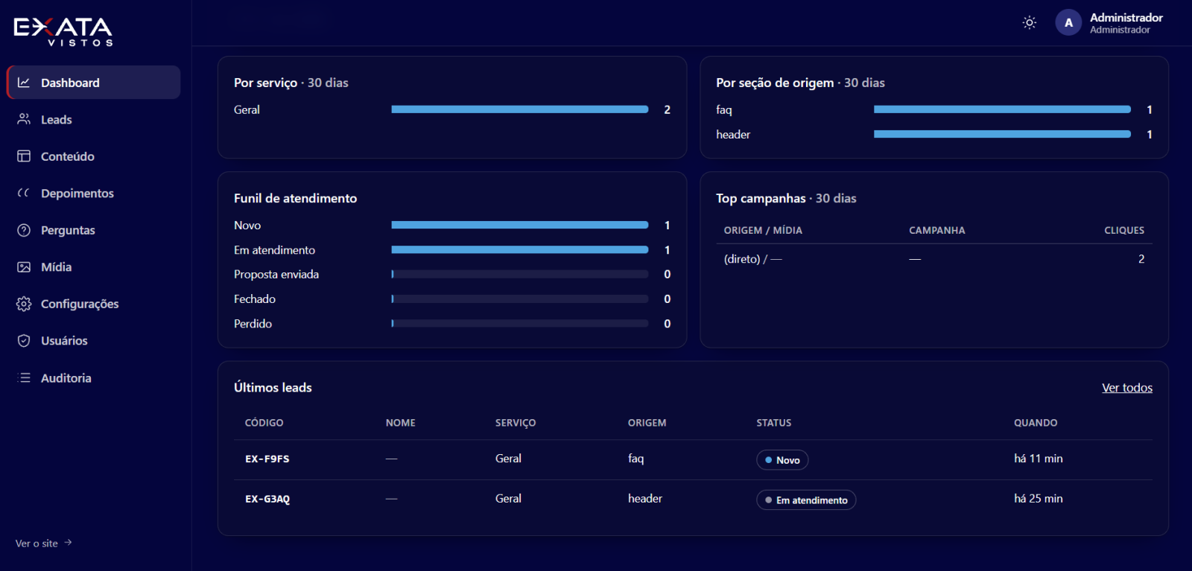Click the Fechado funnel label

click(x=255, y=299)
